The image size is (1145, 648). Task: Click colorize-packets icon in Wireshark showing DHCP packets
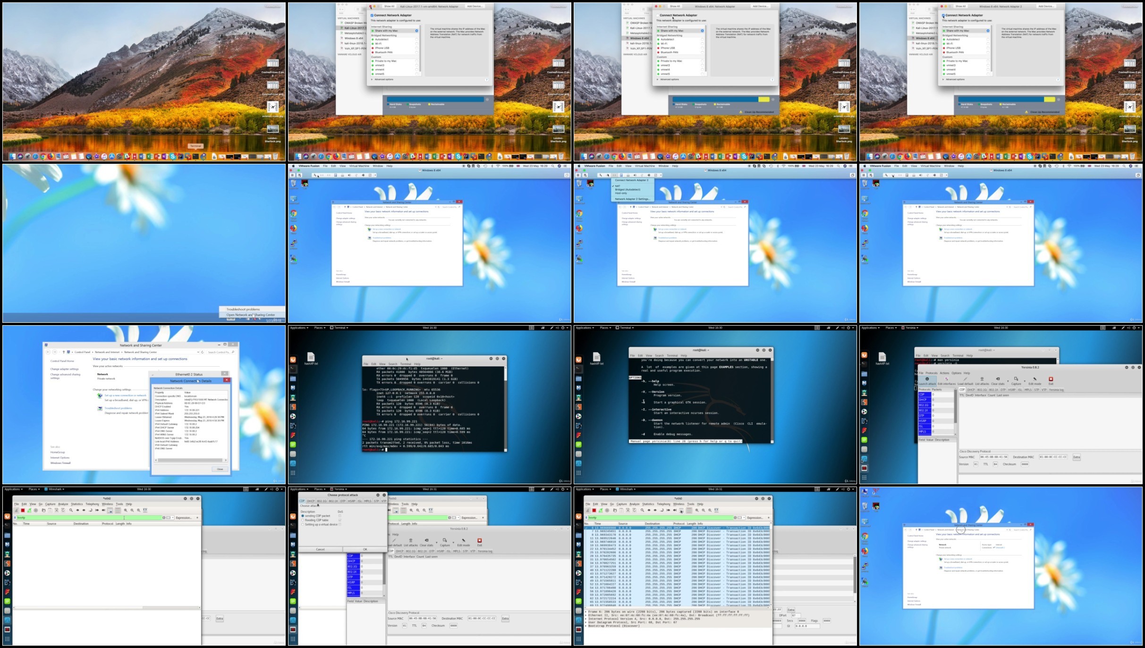(689, 510)
